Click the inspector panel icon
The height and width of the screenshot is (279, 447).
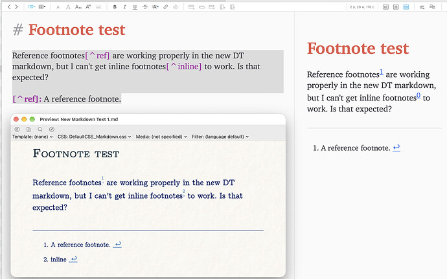[422, 7]
